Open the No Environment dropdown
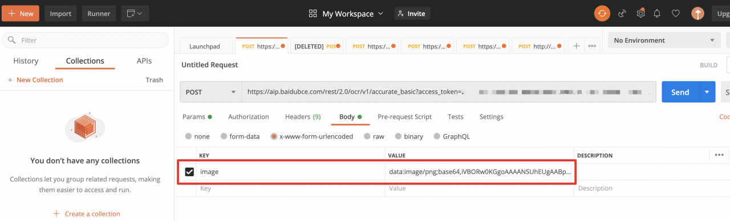This screenshot has width=730, height=221. [x=664, y=40]
